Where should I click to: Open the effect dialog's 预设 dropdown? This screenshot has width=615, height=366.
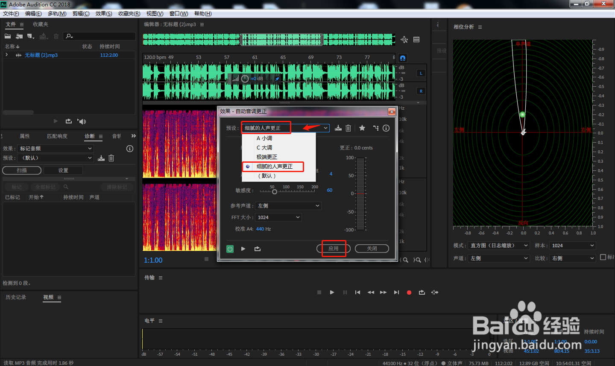pyautogui.click(x=285, y=128)
